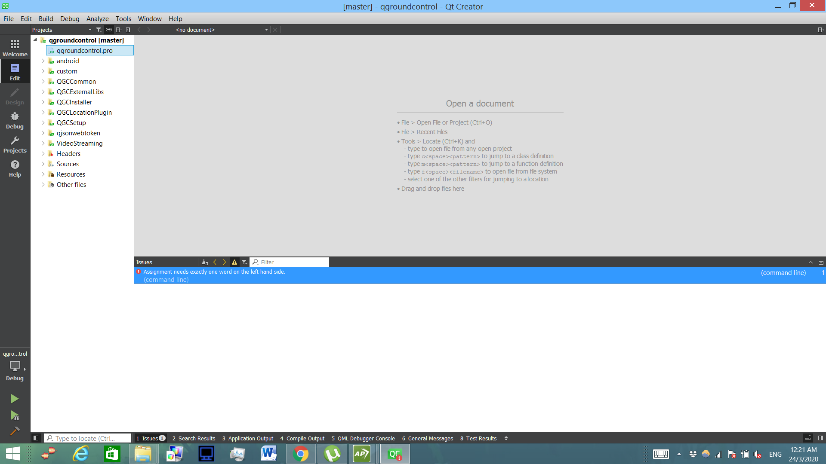Open Search Results pane
The image size is (826, 464).
[194, 438]
